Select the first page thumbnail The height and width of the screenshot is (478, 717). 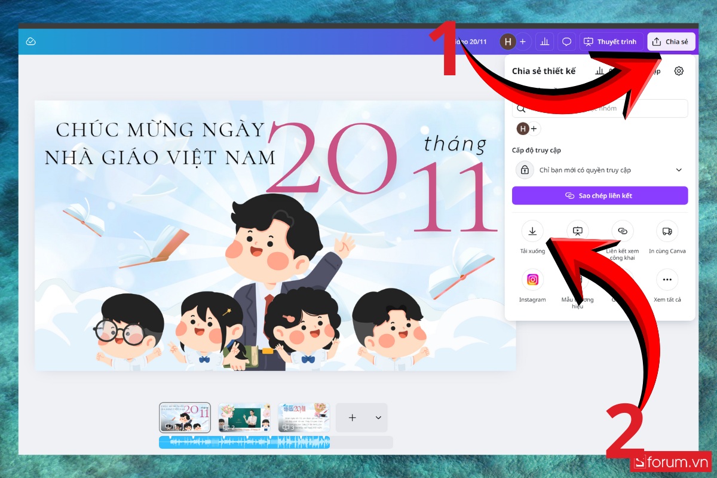tap(184, 417)
